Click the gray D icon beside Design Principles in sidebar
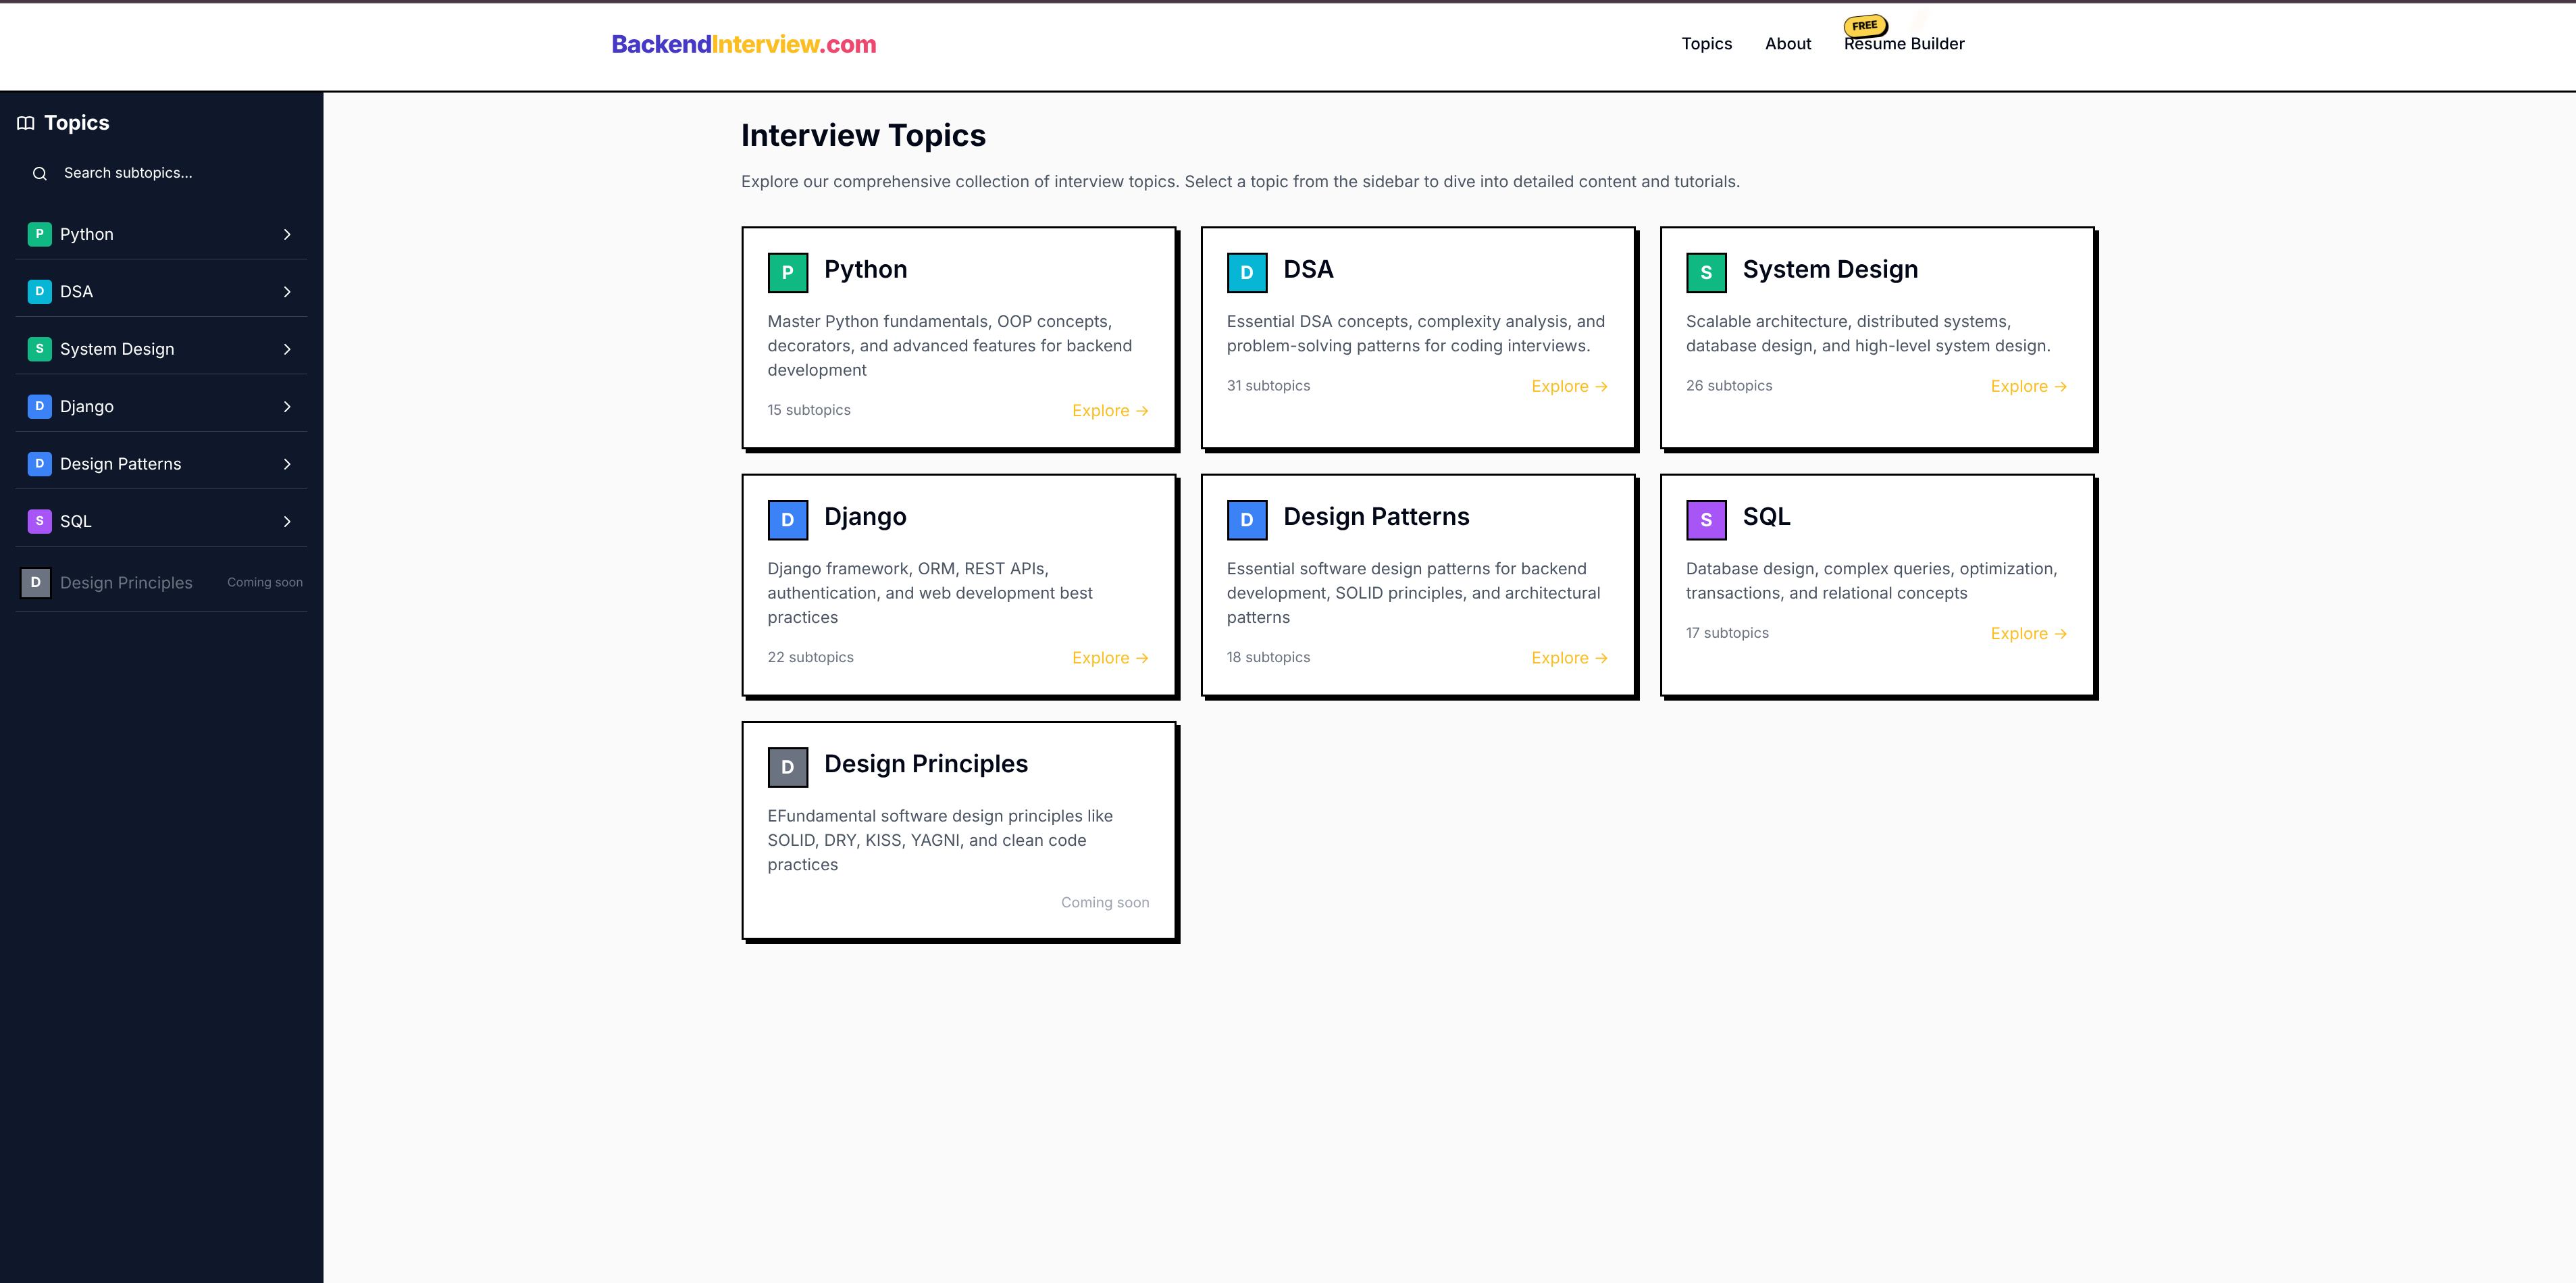The image size is (2576, 1283). [36, 582]
